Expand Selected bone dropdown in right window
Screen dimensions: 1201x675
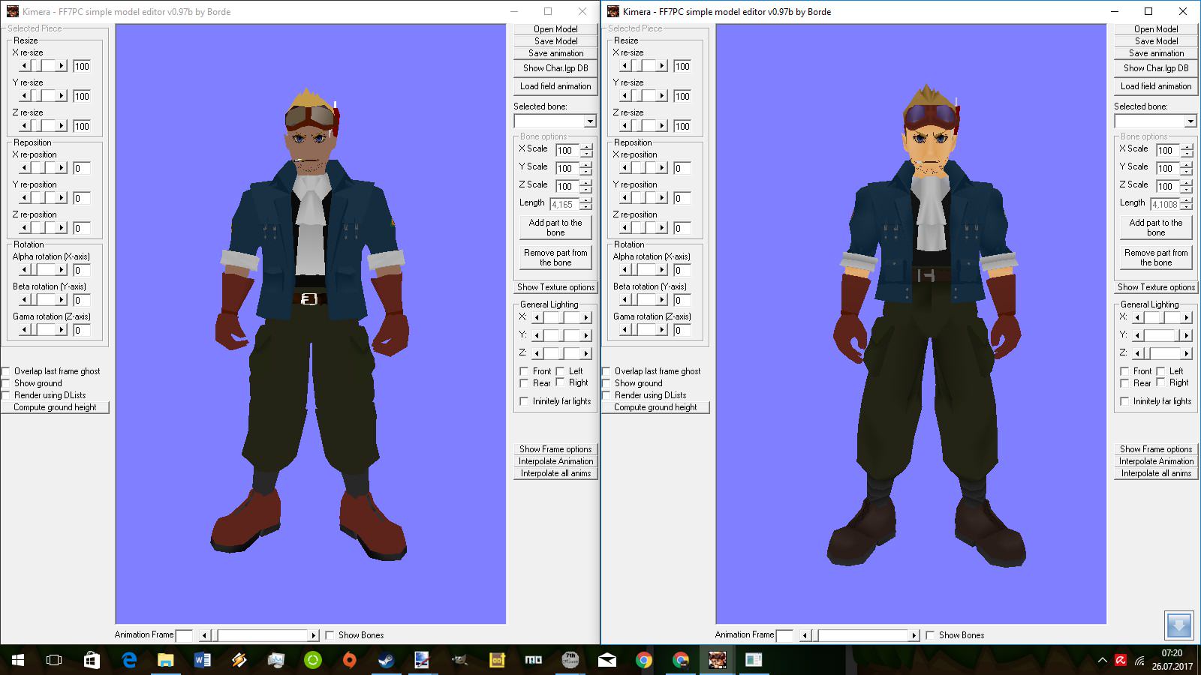(1190, 121)
